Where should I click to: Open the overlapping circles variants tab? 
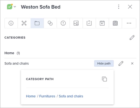pos(50,23)
